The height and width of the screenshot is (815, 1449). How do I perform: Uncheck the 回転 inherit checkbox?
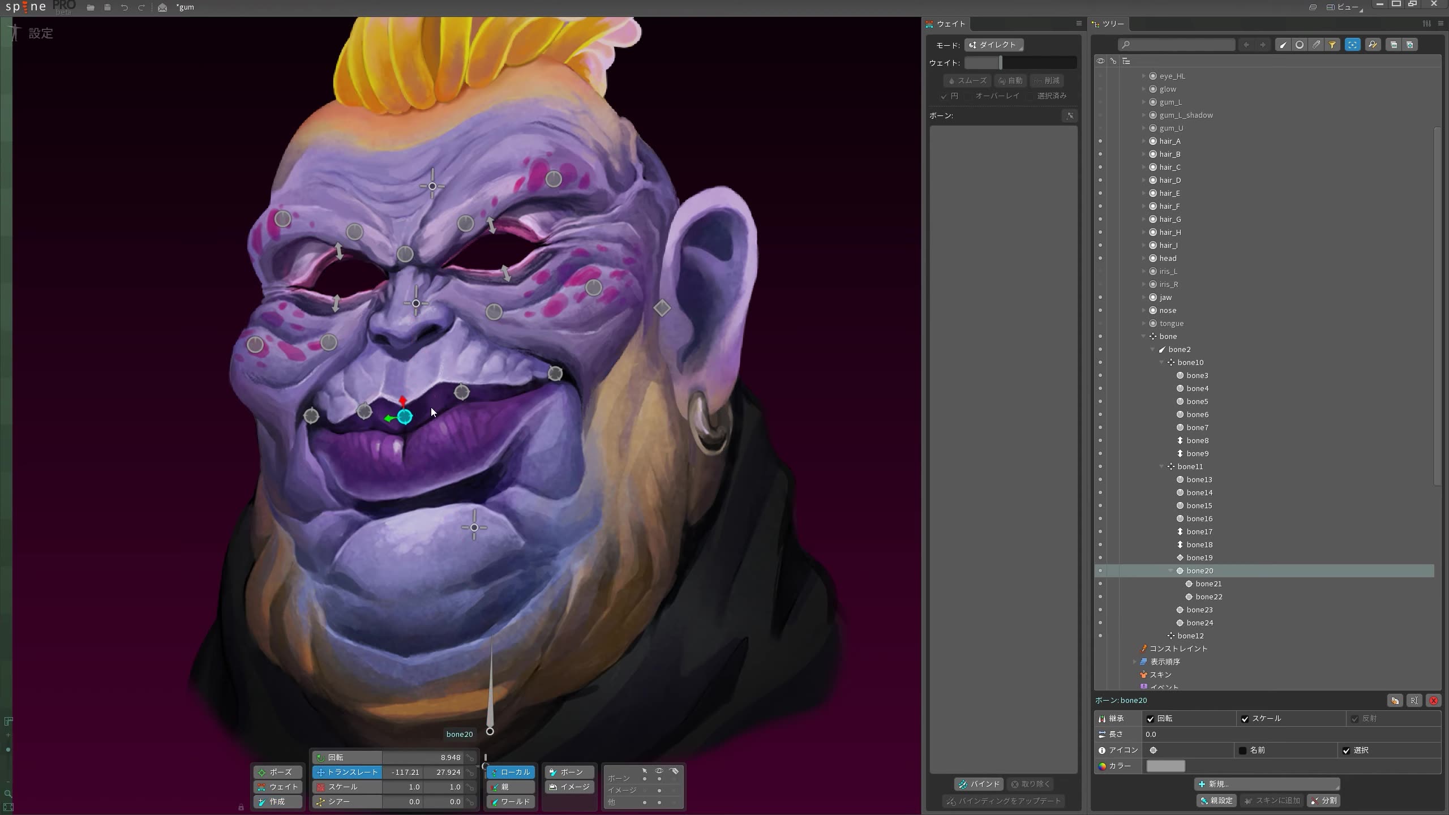pyautogui.click(x=1150, y=719)
